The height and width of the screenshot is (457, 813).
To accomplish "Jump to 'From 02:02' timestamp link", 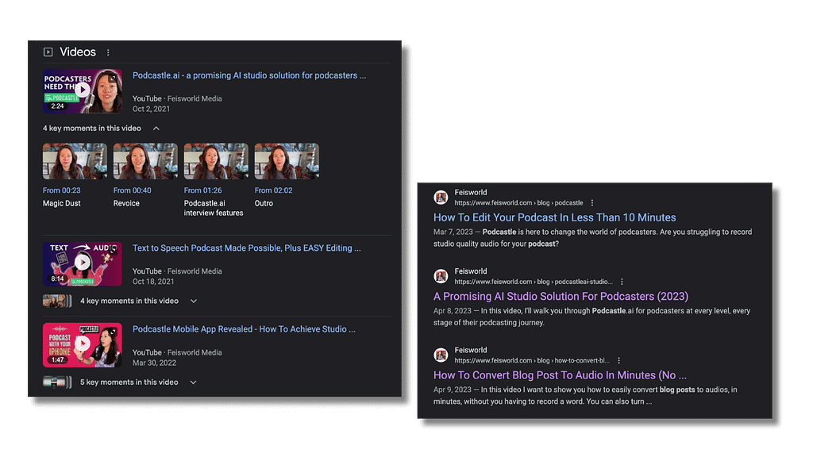I will [273, 190].
